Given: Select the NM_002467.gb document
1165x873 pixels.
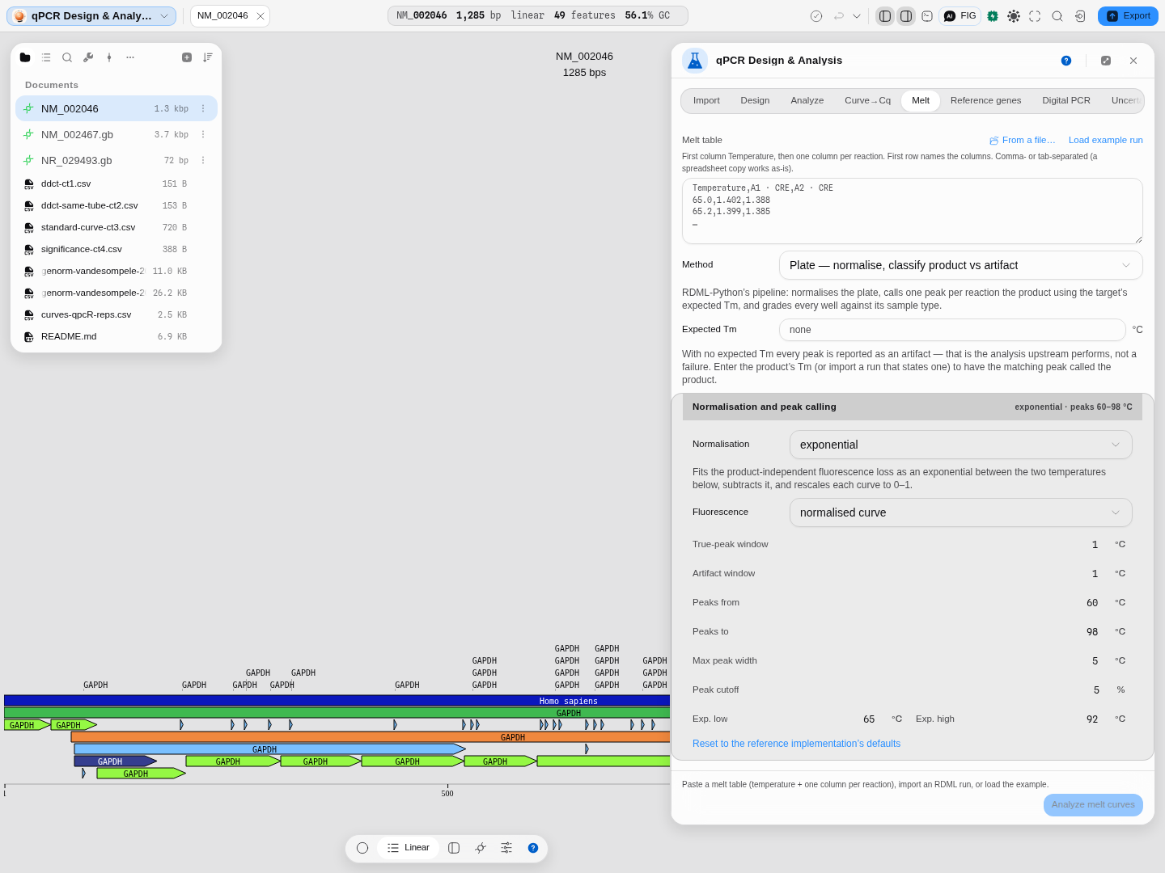Looking at the screenshot, I should click(116, 134).
